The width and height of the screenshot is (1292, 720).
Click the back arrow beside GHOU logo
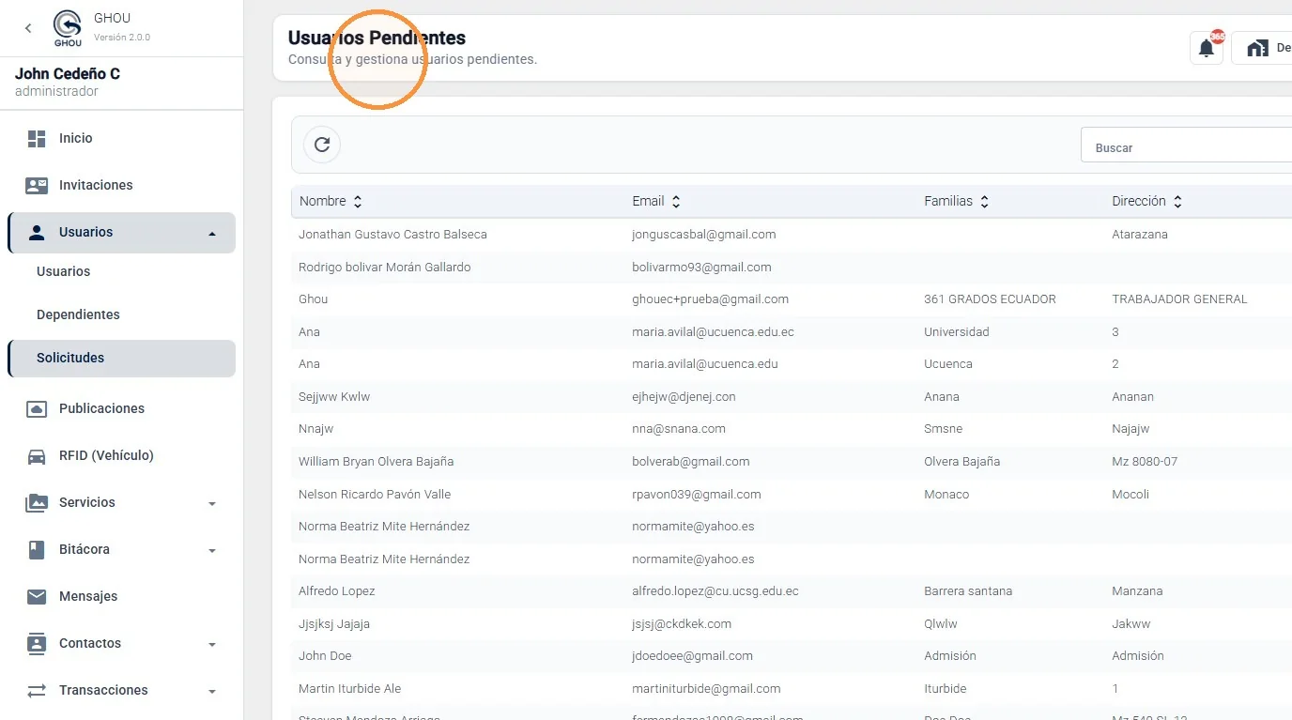click(28, 28)
